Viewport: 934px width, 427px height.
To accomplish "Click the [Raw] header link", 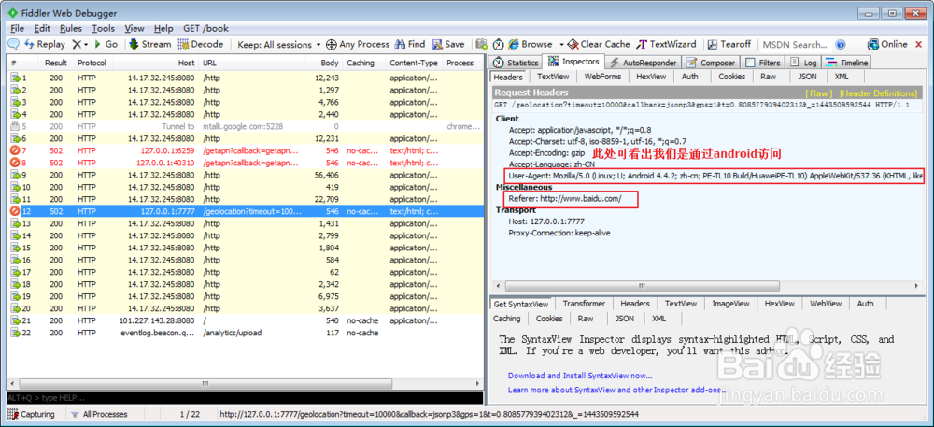I will click(x=818, y=93).
